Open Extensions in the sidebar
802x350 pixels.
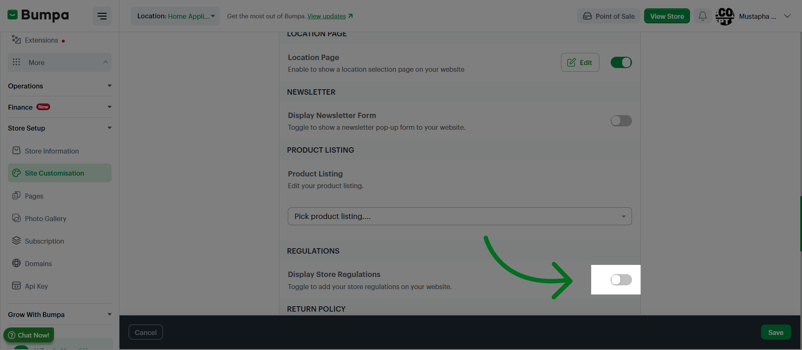pos(60,40)
